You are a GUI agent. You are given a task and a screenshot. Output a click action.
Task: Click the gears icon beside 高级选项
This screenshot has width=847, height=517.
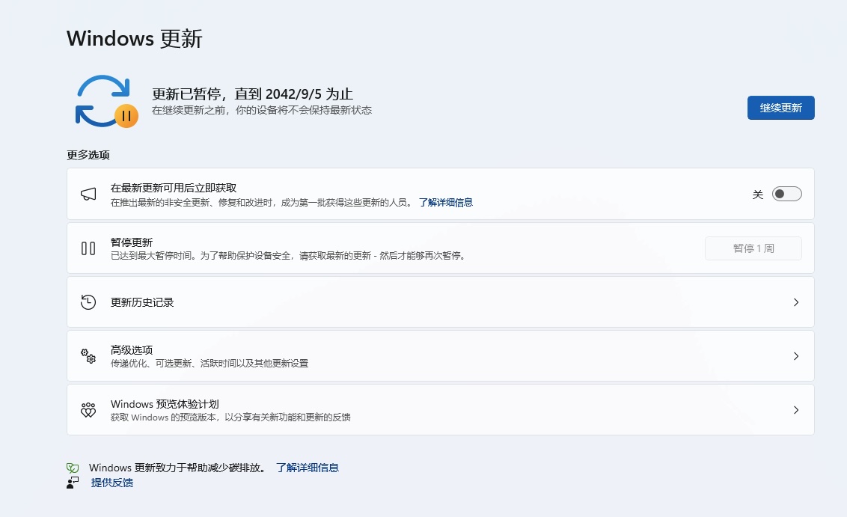click(x=88, y=356)
